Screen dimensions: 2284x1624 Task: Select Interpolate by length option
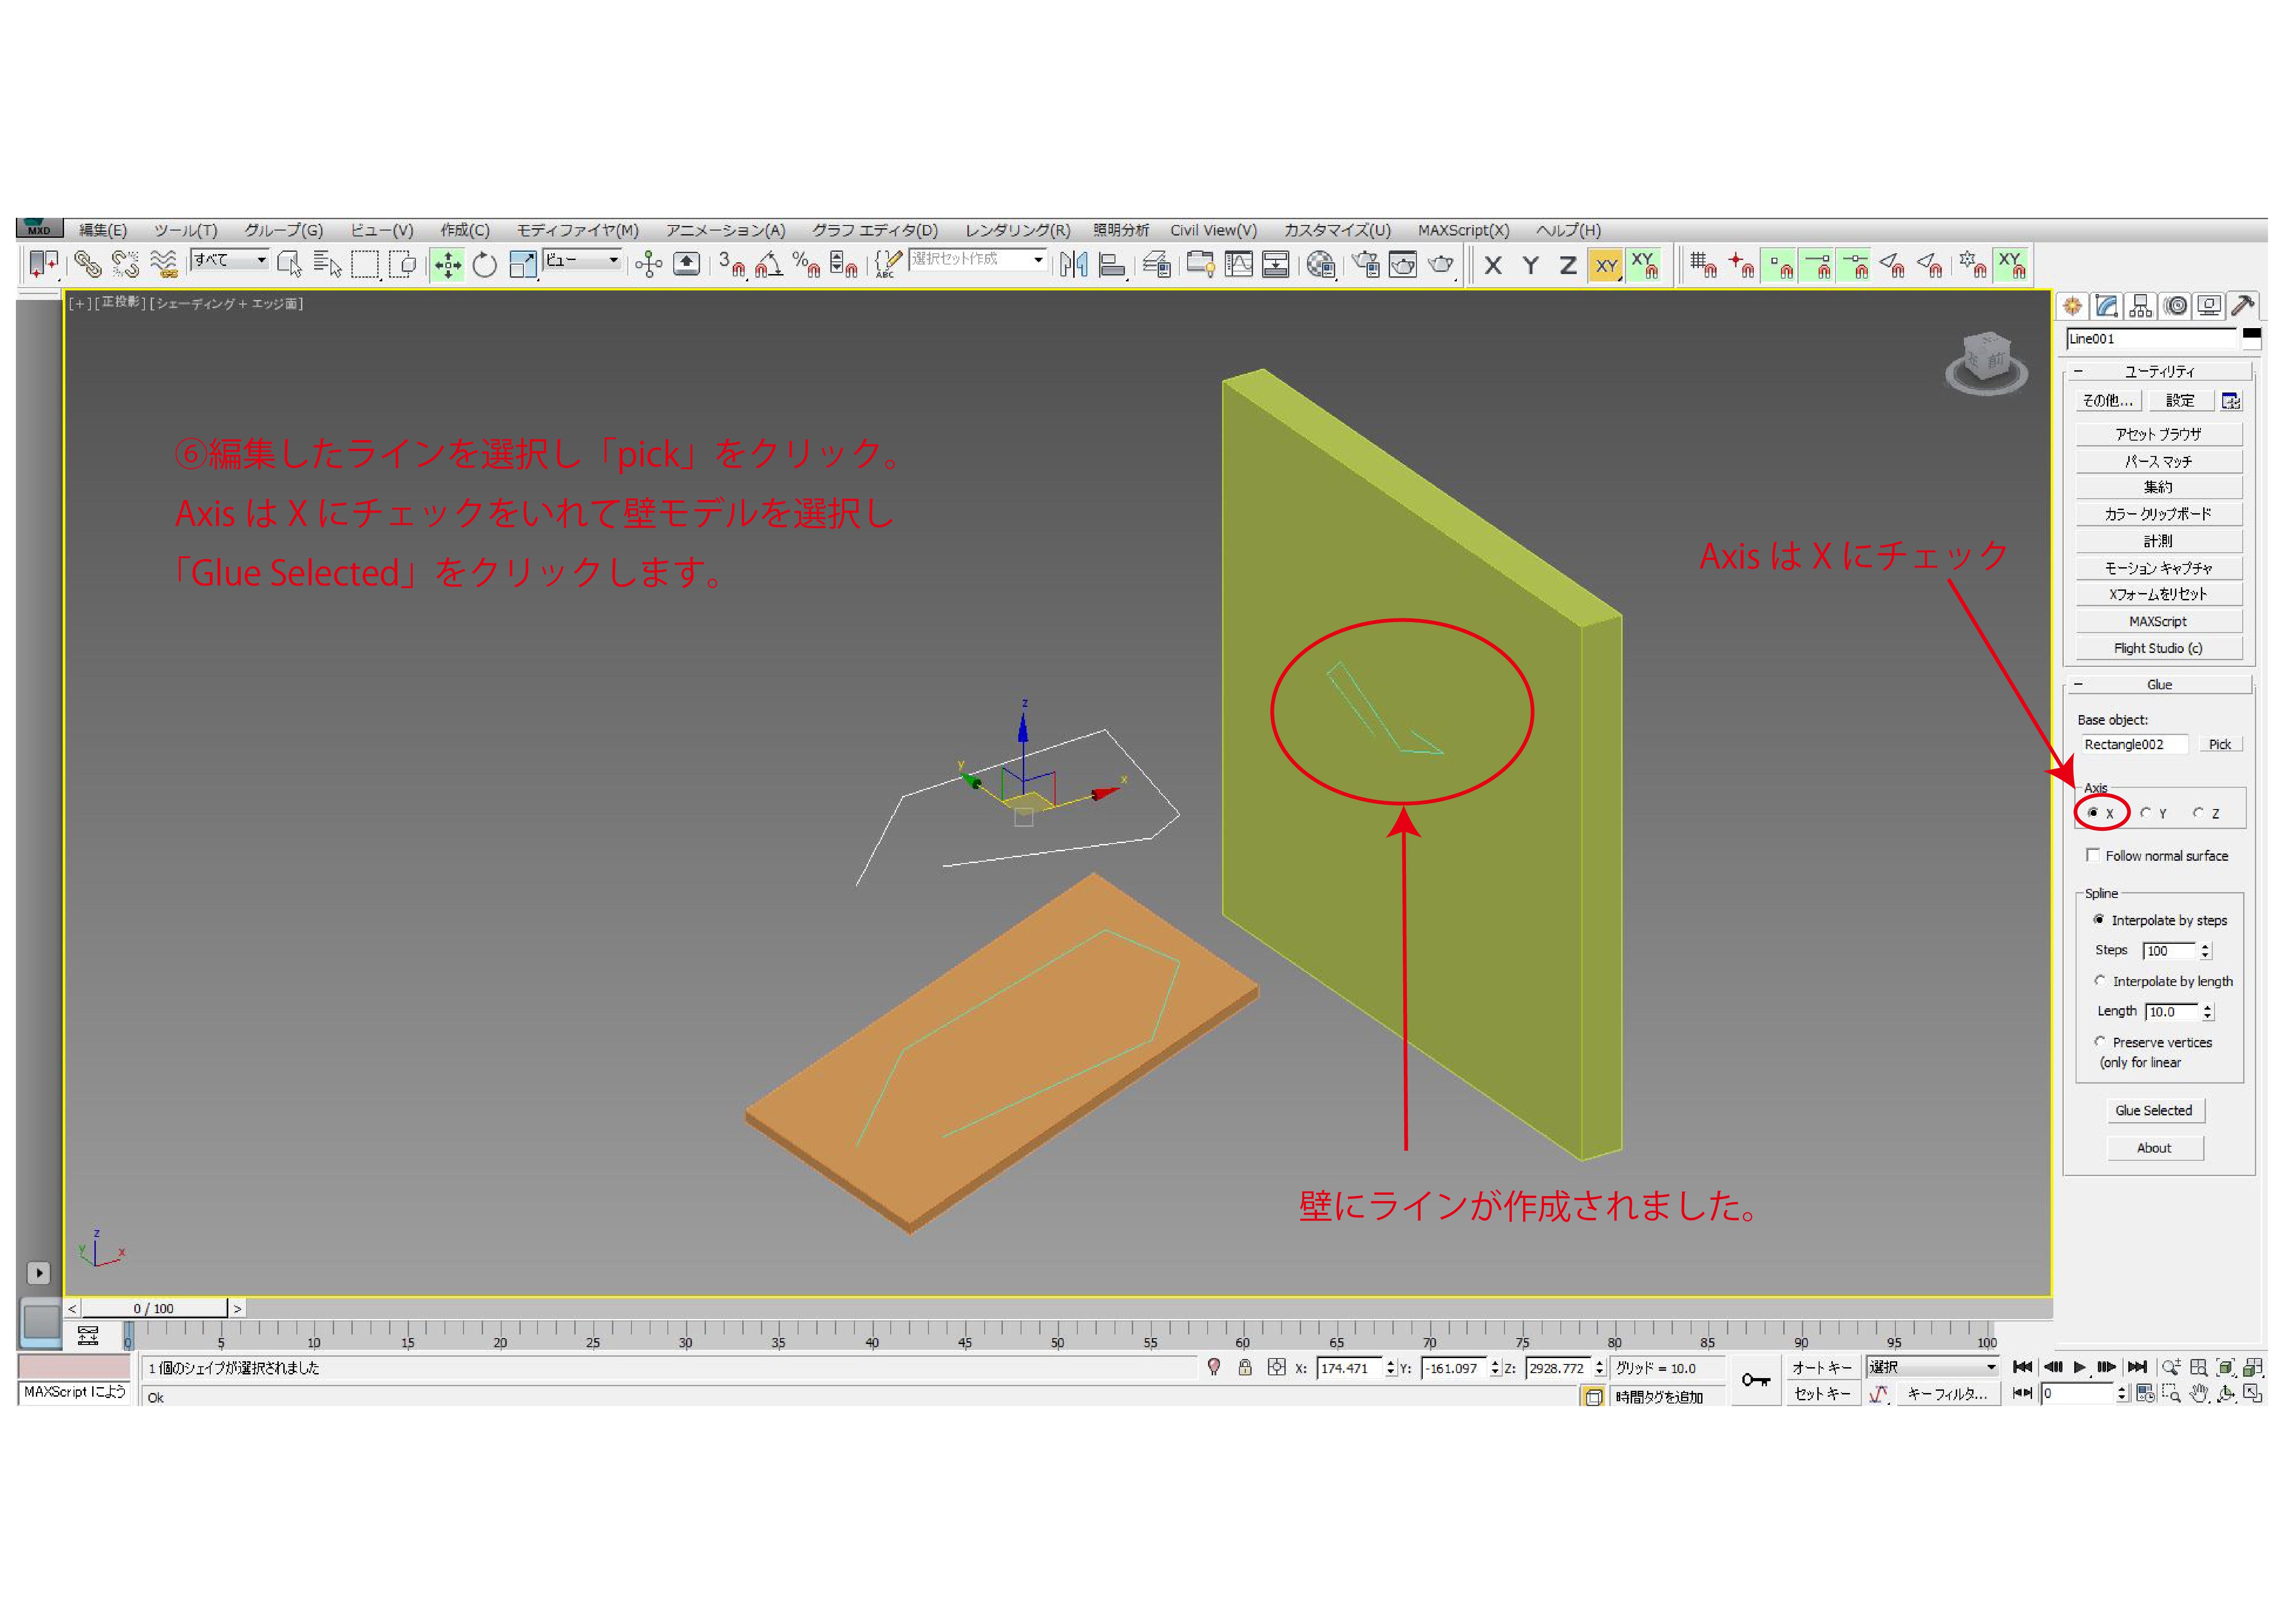[2100, 981]
